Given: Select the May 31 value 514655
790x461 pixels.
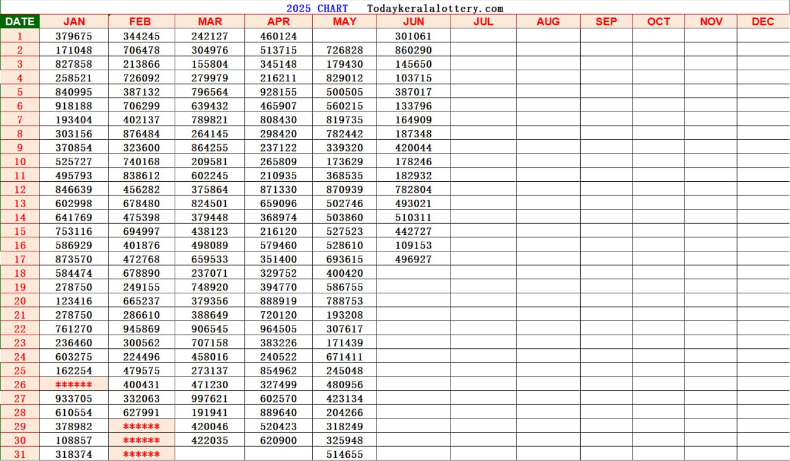Looking at the screenshot, I should [344, 454].
